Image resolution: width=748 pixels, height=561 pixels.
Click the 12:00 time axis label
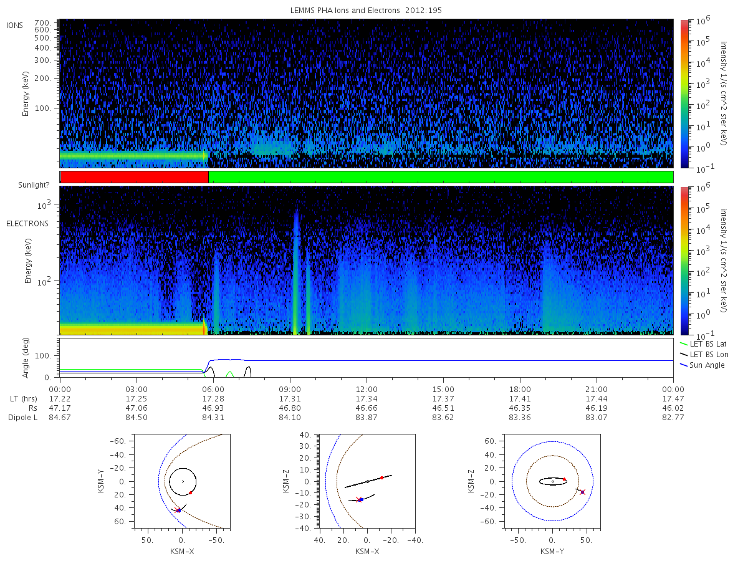[367, 388]
